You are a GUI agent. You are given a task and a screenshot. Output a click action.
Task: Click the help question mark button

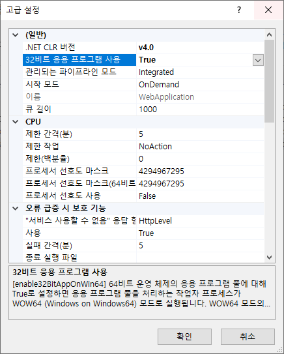tap(239, 10)
